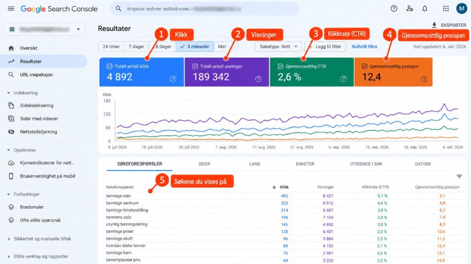Select the 24 timer date range
471x264 pixels.
pyautogui.click(x=111, y=46)
